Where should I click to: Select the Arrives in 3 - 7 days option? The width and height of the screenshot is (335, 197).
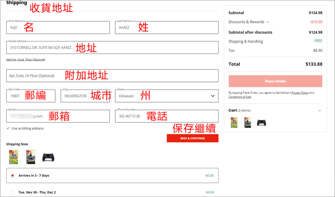13,175
